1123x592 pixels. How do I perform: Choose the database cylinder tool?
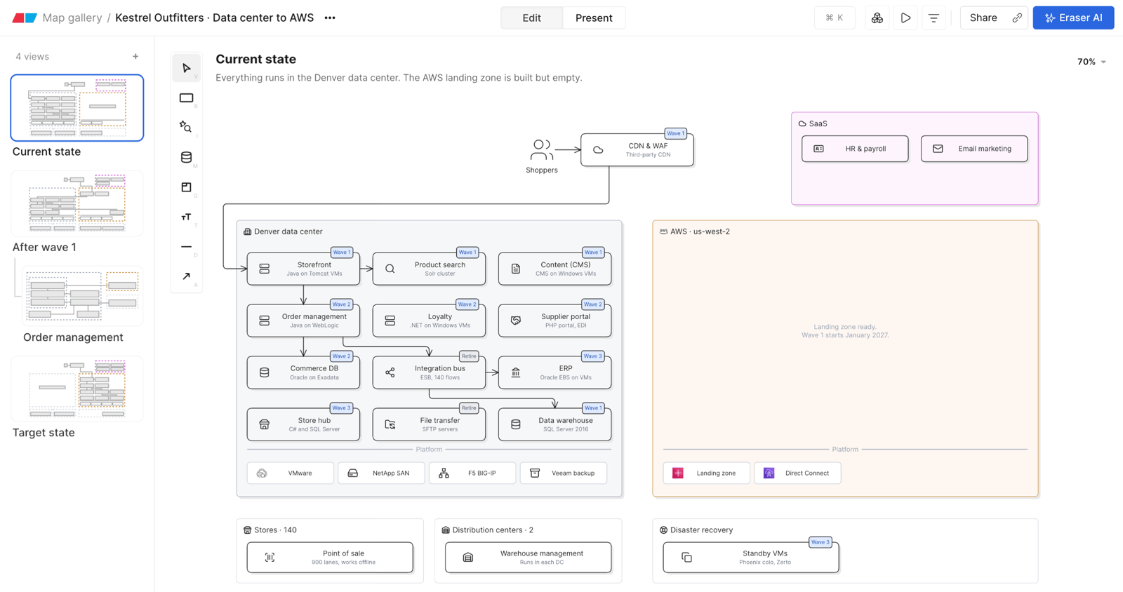[x=186, y=157]
